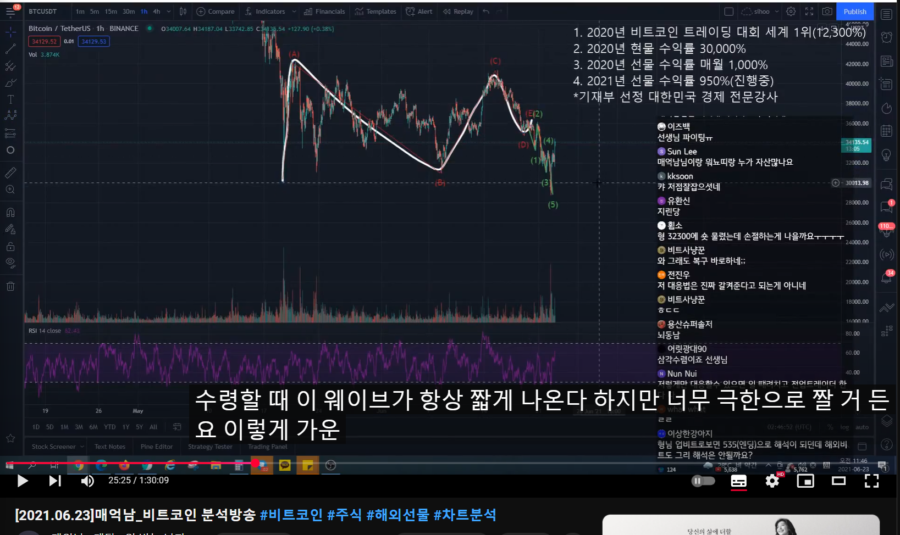Open the TradingView hamburger main menu

pyautogui.click(x=10, y=12)
